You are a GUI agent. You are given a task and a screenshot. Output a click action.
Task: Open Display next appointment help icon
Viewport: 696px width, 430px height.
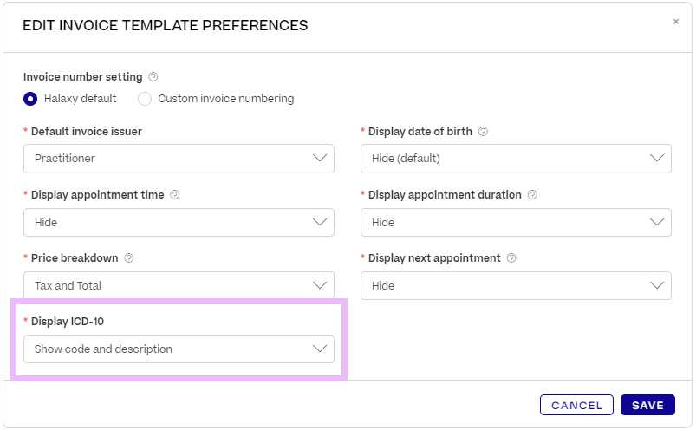point(511,258)
